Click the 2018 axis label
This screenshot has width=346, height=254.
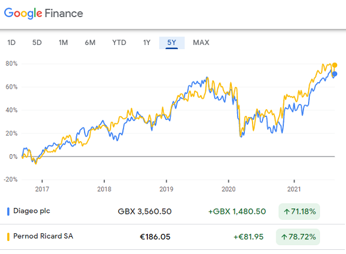[104, 189]
